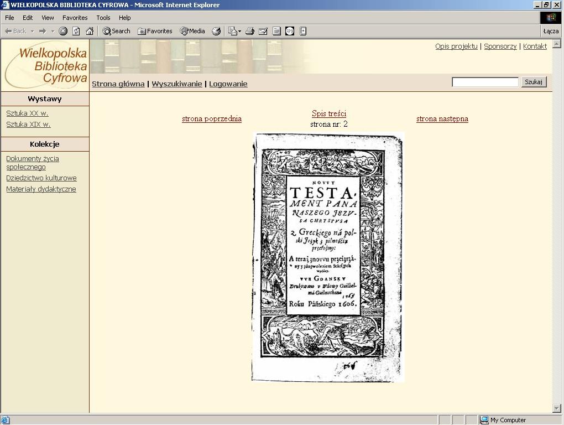Focus the search text field

click(485, 82)
